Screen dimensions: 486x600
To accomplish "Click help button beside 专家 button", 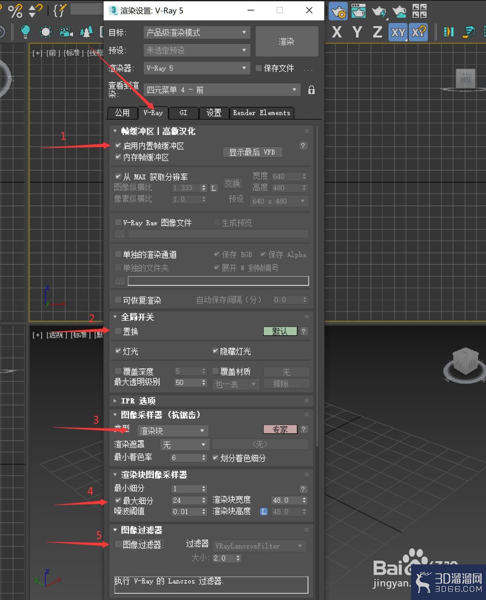I will [304, 429].
